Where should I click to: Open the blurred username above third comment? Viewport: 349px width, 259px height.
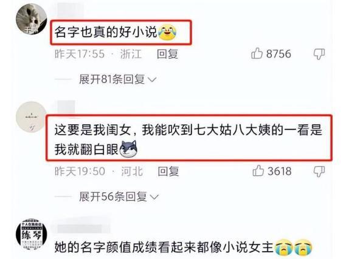[81, 229]
